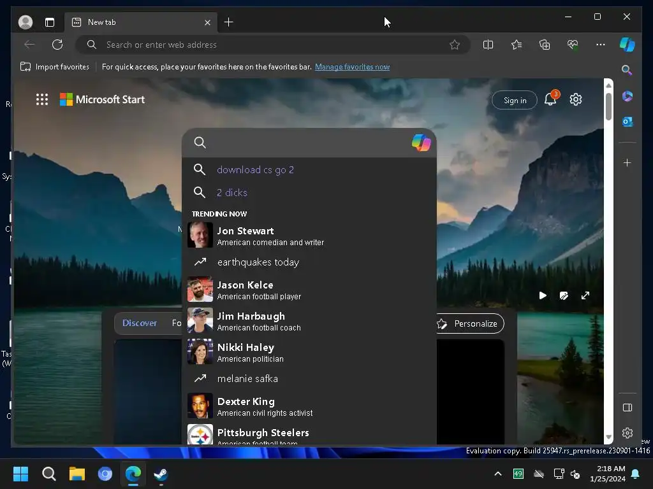This screenshot has width=653, height=489.
Task: Open the Edge profile avatar icon
Action: 26,22
